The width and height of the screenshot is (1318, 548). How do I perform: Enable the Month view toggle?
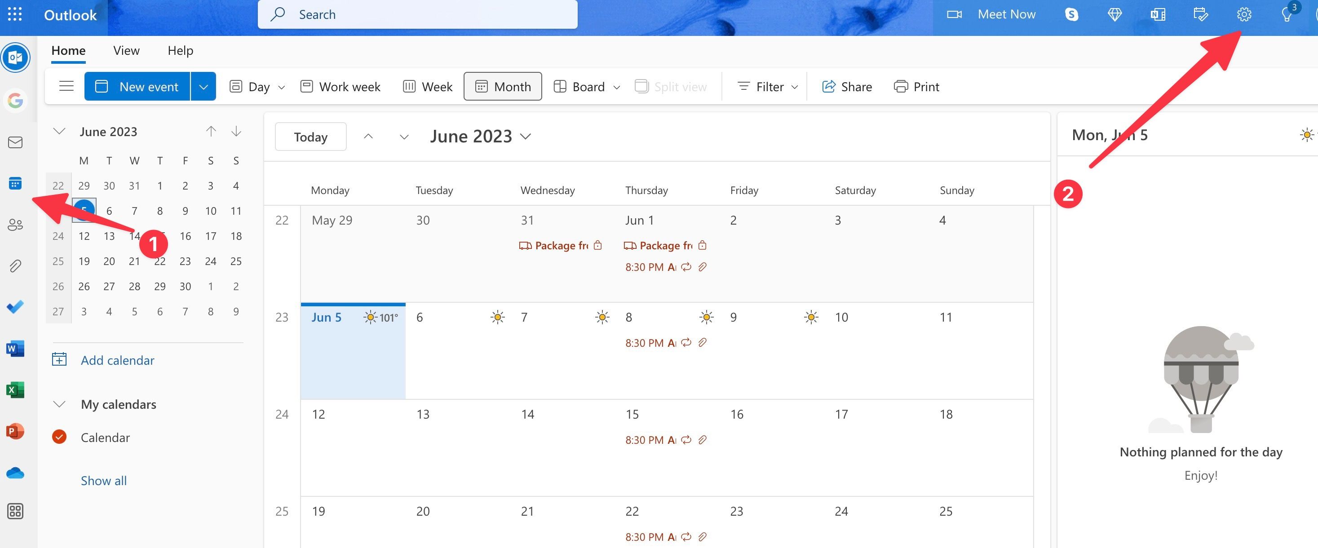pos(503,86)
